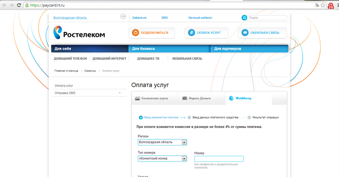Focus the Поиск search field

tap(267, 18)
